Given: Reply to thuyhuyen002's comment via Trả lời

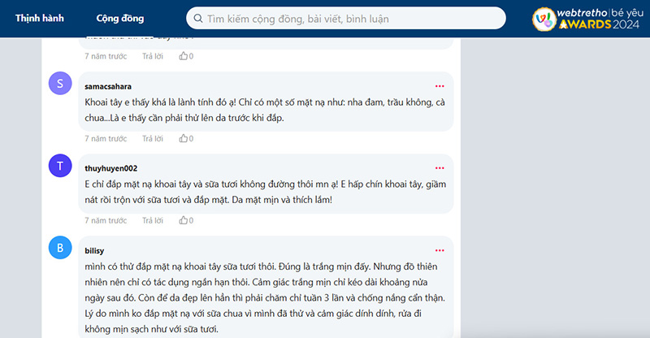Looking at the screenshot, I should [153, 221].
